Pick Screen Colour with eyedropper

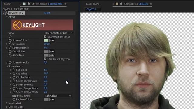[52, 40]
